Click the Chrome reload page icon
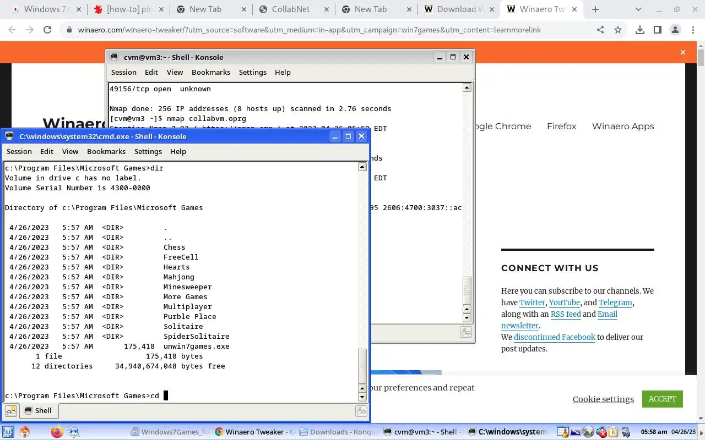The width and height of the screenshot is (705, 440). tap(47, 30)
